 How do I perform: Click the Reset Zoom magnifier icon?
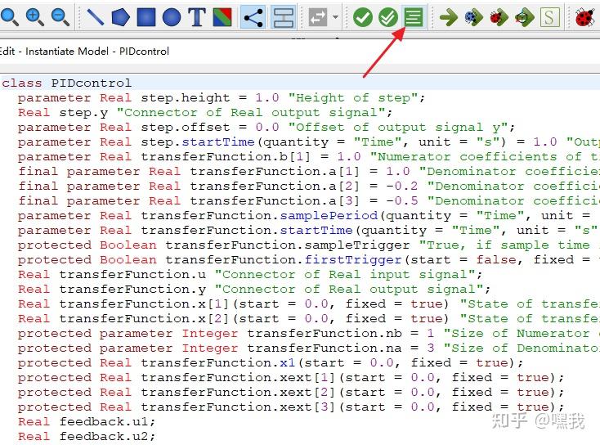tap(8, 17)
